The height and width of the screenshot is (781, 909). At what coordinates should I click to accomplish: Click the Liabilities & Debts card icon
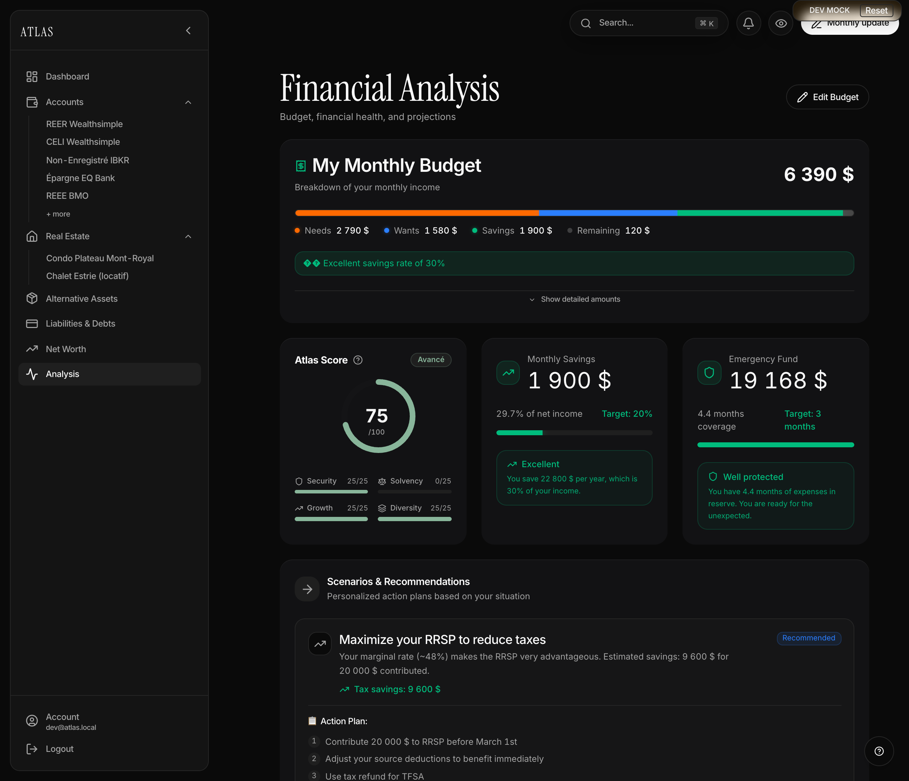click(x=32, y=324)
